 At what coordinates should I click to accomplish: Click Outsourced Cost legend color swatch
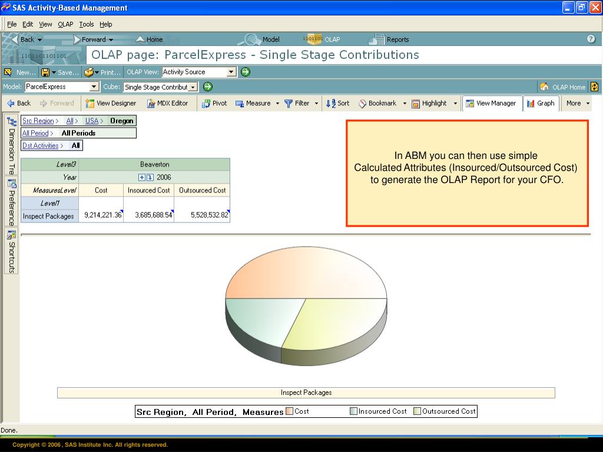(417, 411)
